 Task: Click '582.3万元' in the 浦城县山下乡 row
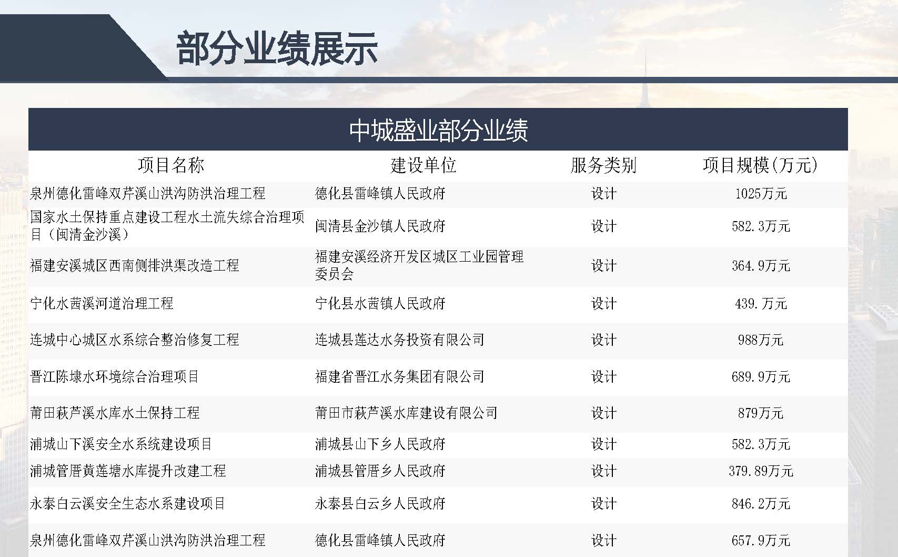click(x=761, y=444)
